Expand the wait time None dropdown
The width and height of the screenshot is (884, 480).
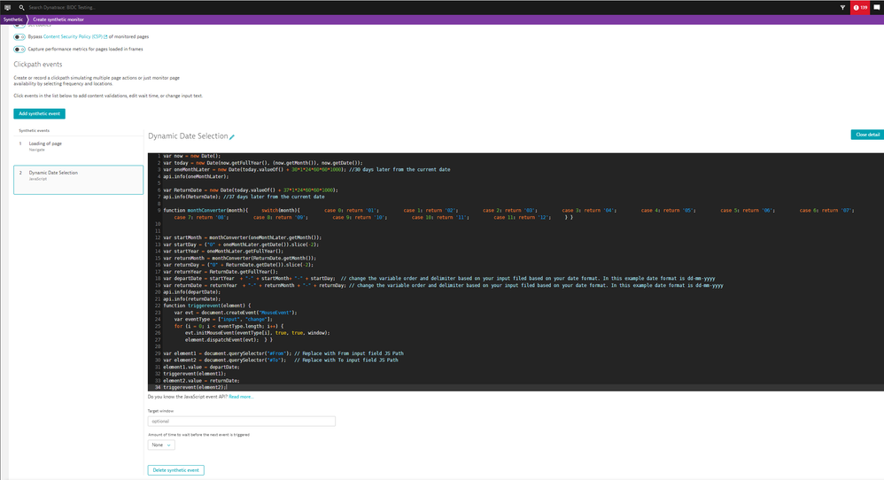pos(161,445)
